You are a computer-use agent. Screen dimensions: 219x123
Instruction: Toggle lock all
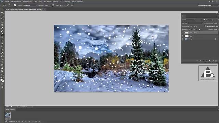(x=199, y=30)
